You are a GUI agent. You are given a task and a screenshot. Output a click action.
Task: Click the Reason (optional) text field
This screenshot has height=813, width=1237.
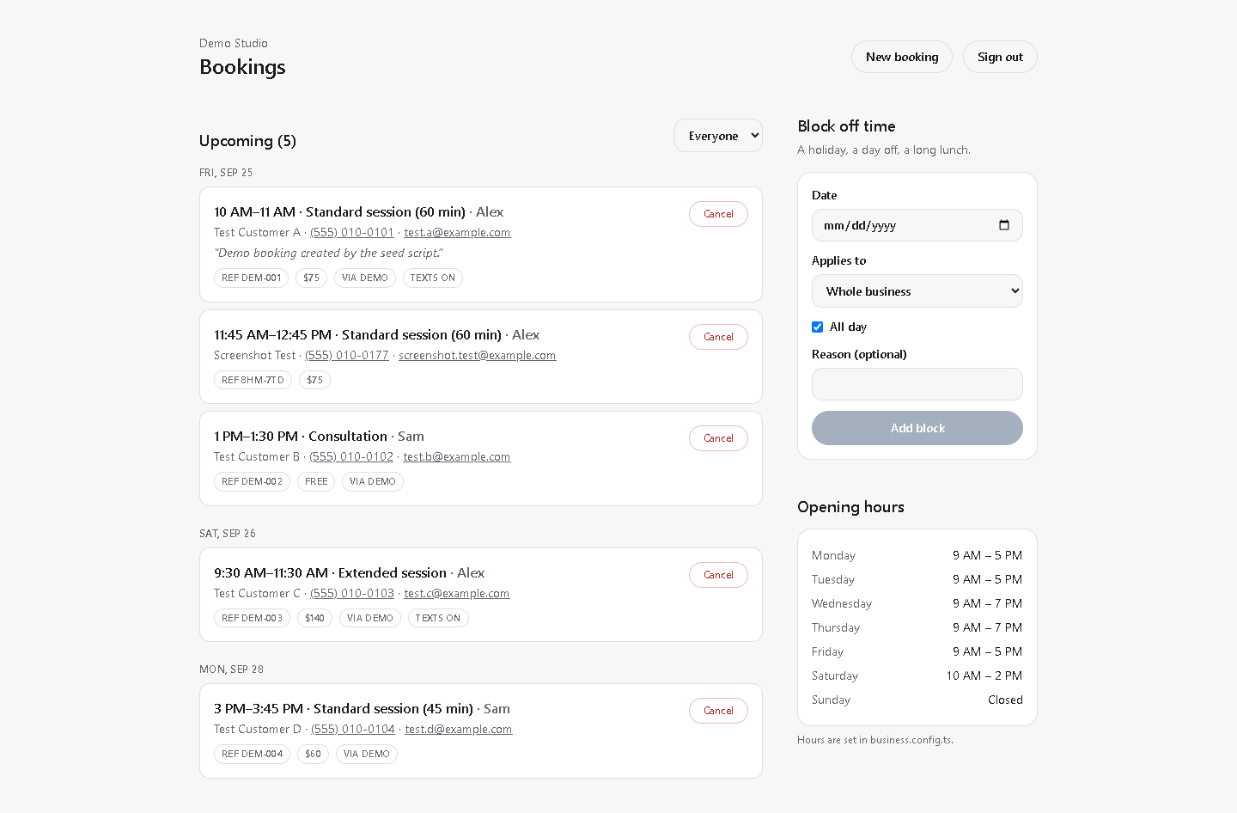917,384
